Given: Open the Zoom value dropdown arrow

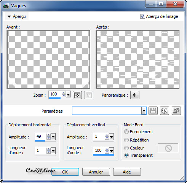Looking at the screenshot, I should [x=68, y=95].
